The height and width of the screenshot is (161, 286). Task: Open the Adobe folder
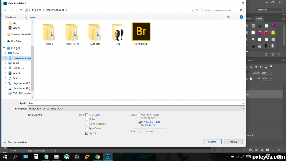click(x=49, y=35)
